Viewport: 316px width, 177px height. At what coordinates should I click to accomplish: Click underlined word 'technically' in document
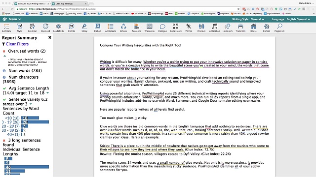pos(221,82)
